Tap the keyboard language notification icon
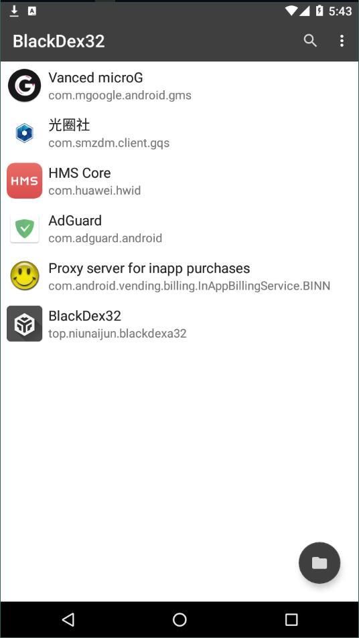 coord(31,11)
